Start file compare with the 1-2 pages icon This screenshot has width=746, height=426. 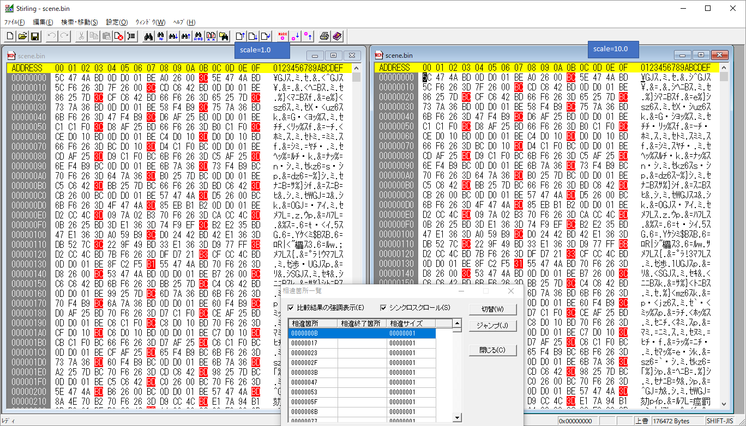click(211, 36)
